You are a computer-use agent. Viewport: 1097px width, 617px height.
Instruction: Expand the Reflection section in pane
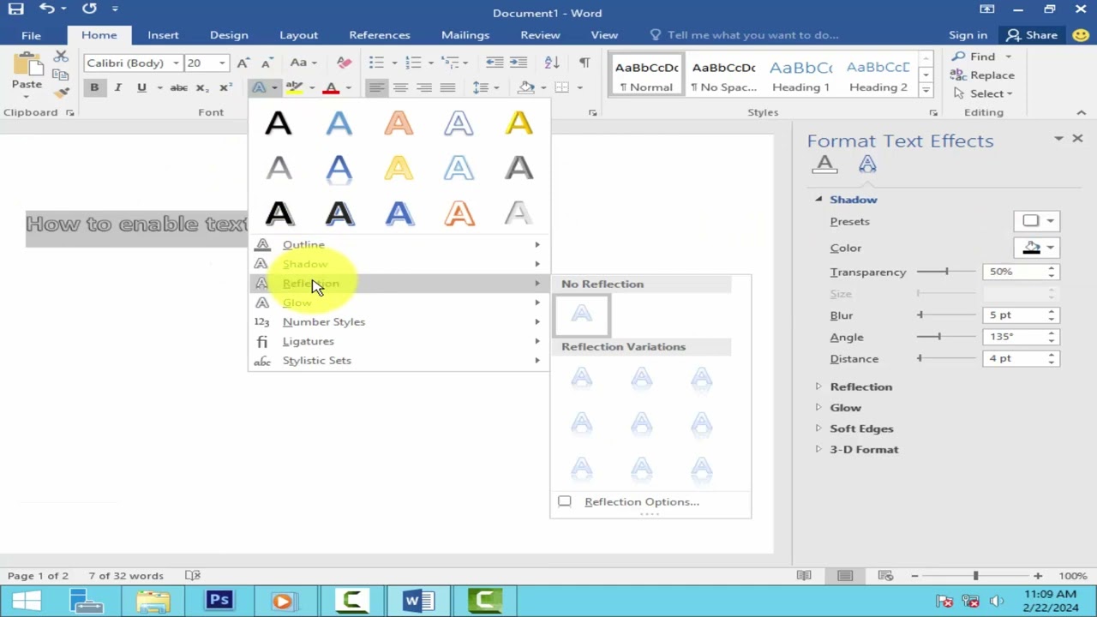[818, 386]
